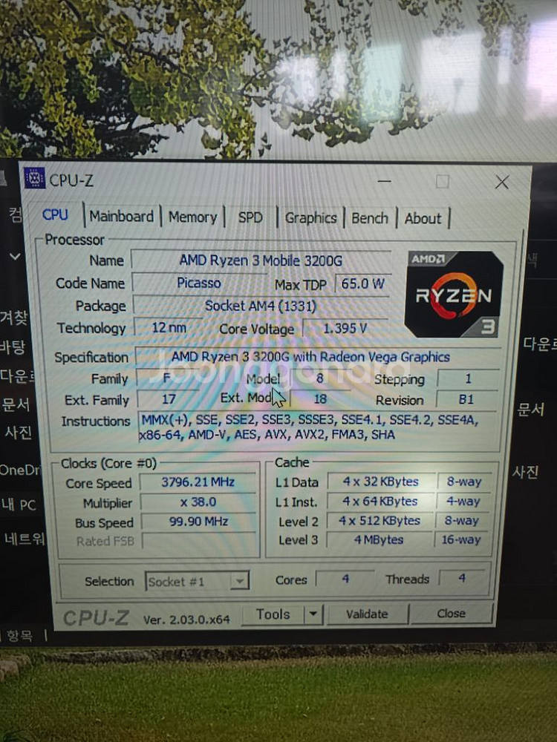Screen dimensions: 557x742
Task: Click the Specification text field
Action: [x=317, y=357]
